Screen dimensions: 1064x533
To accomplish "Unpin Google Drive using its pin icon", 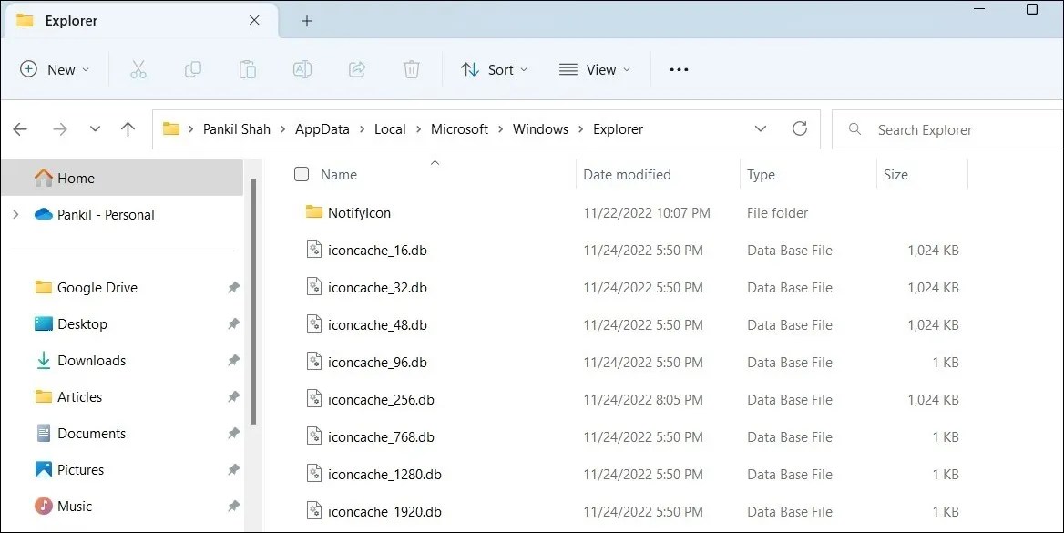I will (233, 287).
